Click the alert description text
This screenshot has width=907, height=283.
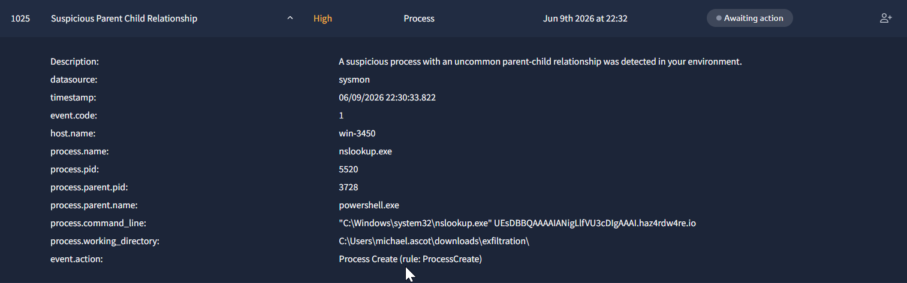(540, 62)
